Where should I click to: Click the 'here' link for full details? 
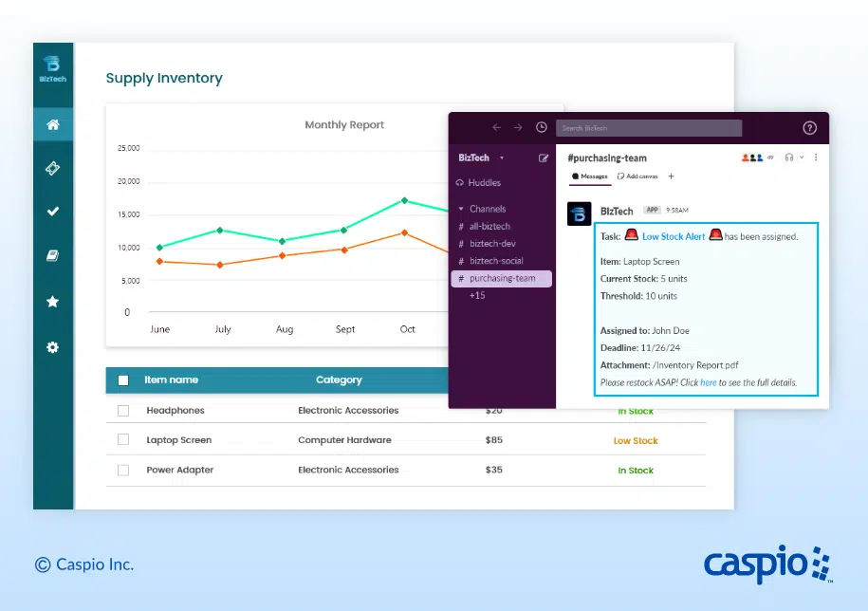click(708, 383)
